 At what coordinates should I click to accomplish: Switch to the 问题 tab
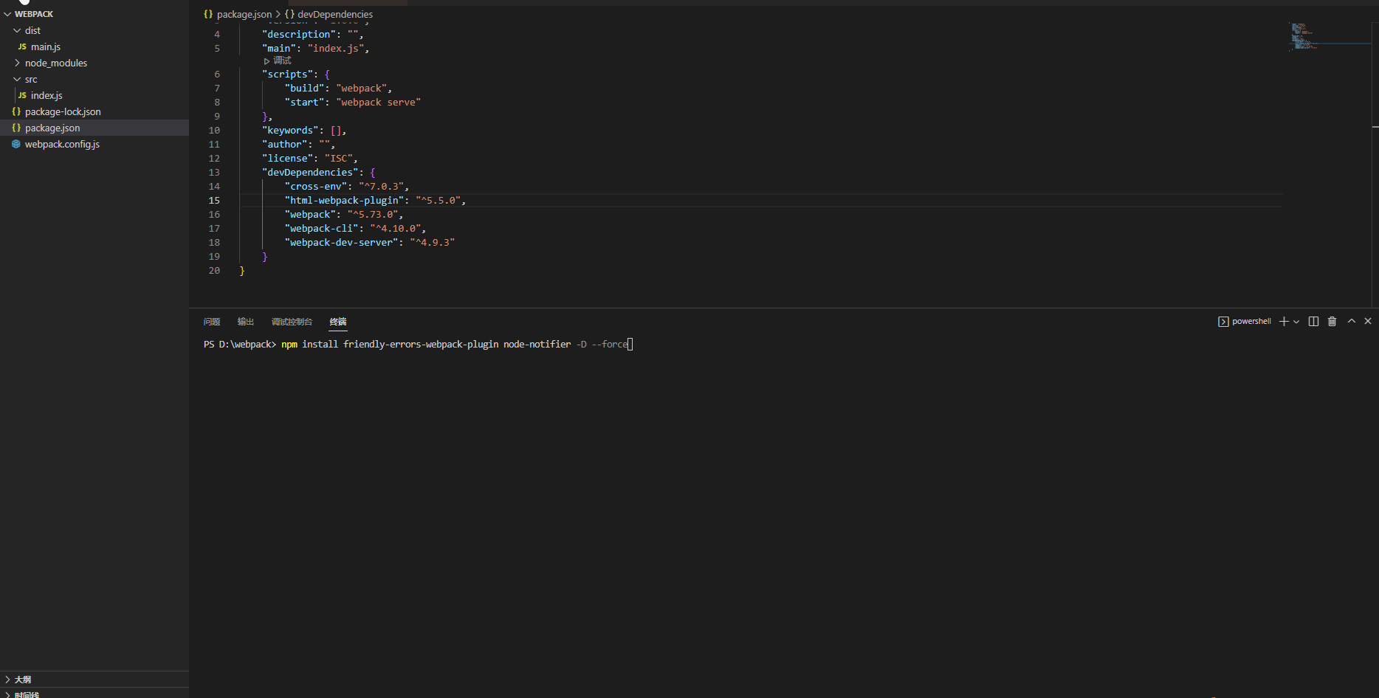coord(212,322)
